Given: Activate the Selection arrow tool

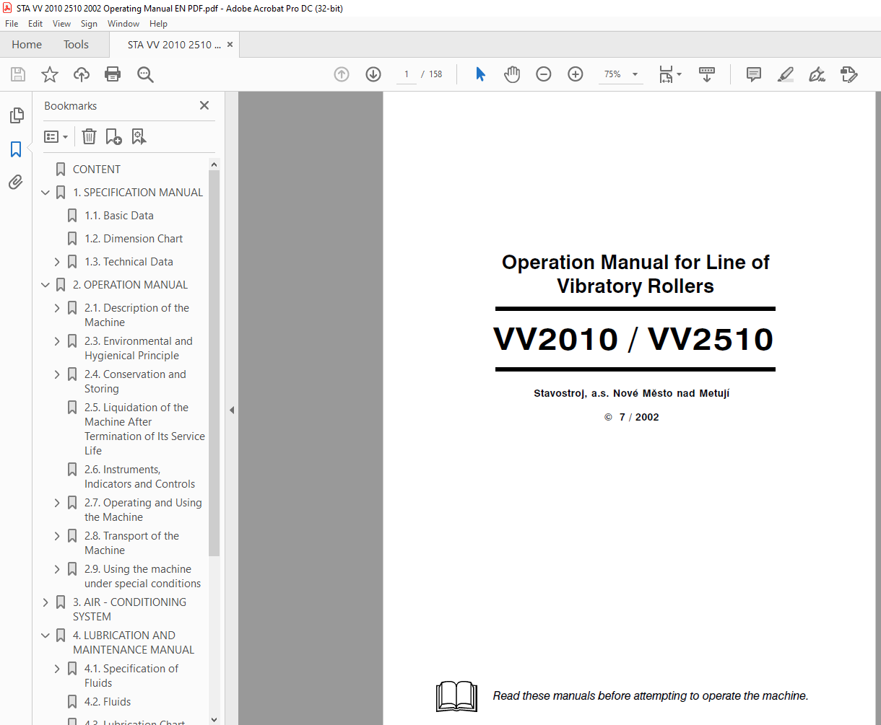Looking at the screenshot, I should (480, 74).
